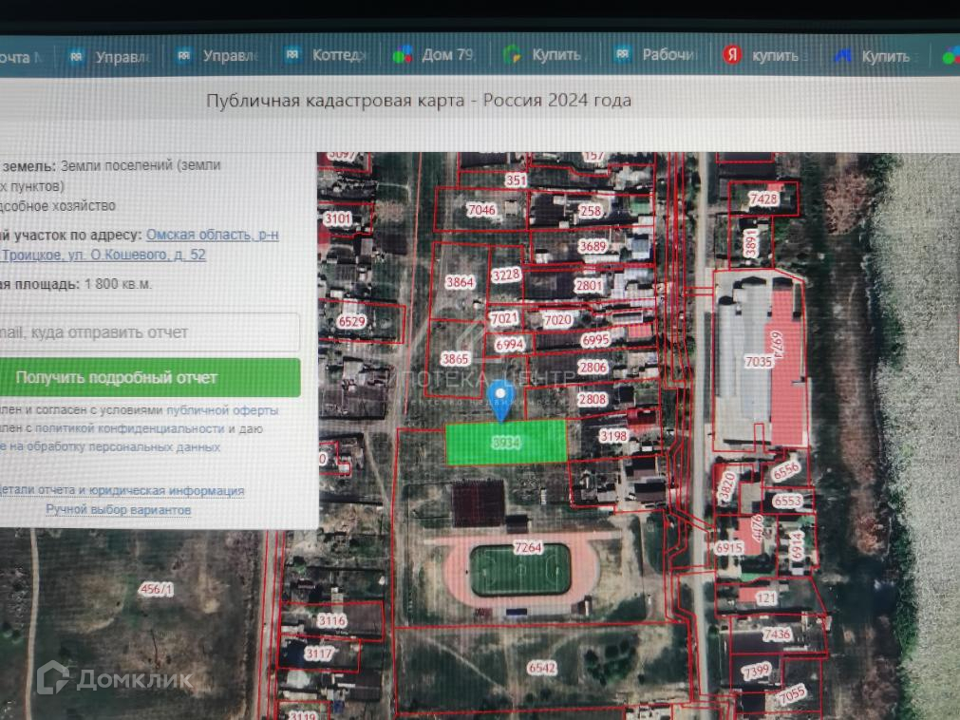Screen dimensions: 960x720
Task: Open the 'Коттедж' browser tab
Action: pyautogui.click(x=325, y=55)
